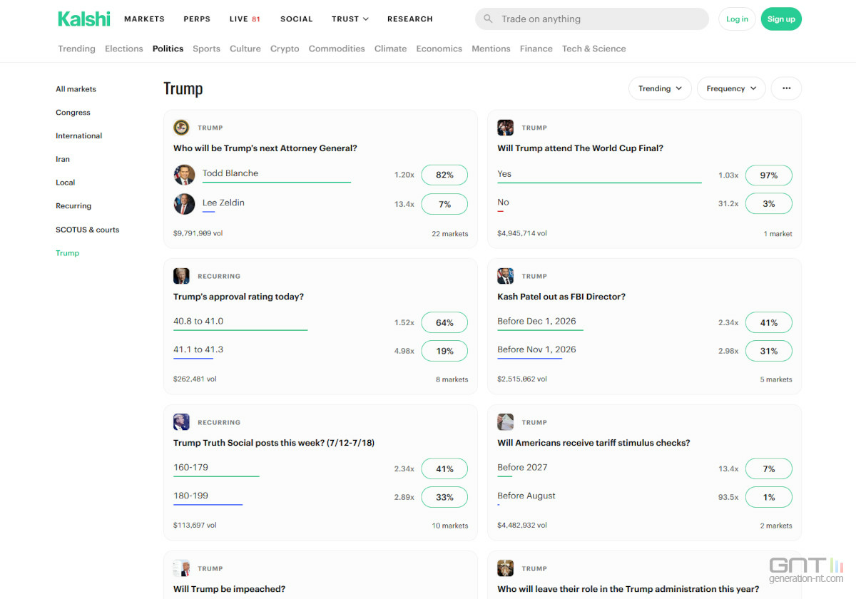Click the approval rating market icon

tap(181, 276)
